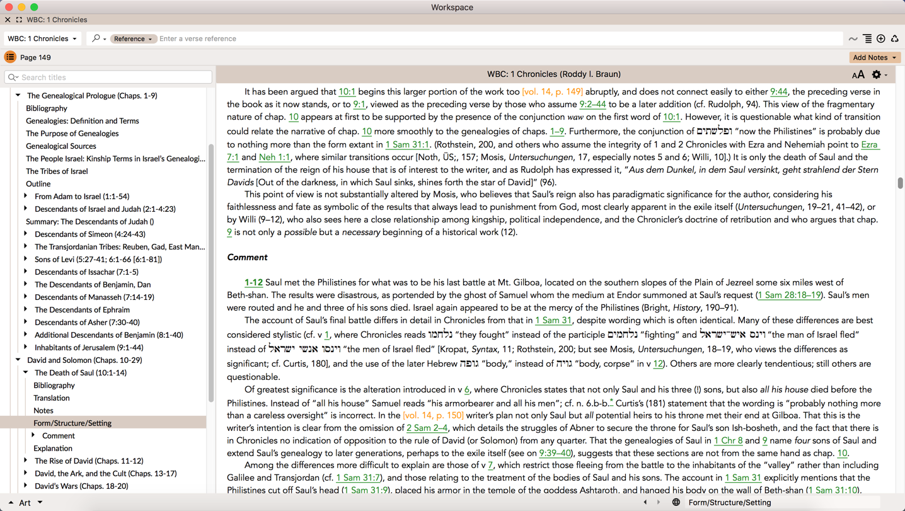Click the globe icon in bottom bar
This screenshot has height=511, width=905.
click(676, 502)
